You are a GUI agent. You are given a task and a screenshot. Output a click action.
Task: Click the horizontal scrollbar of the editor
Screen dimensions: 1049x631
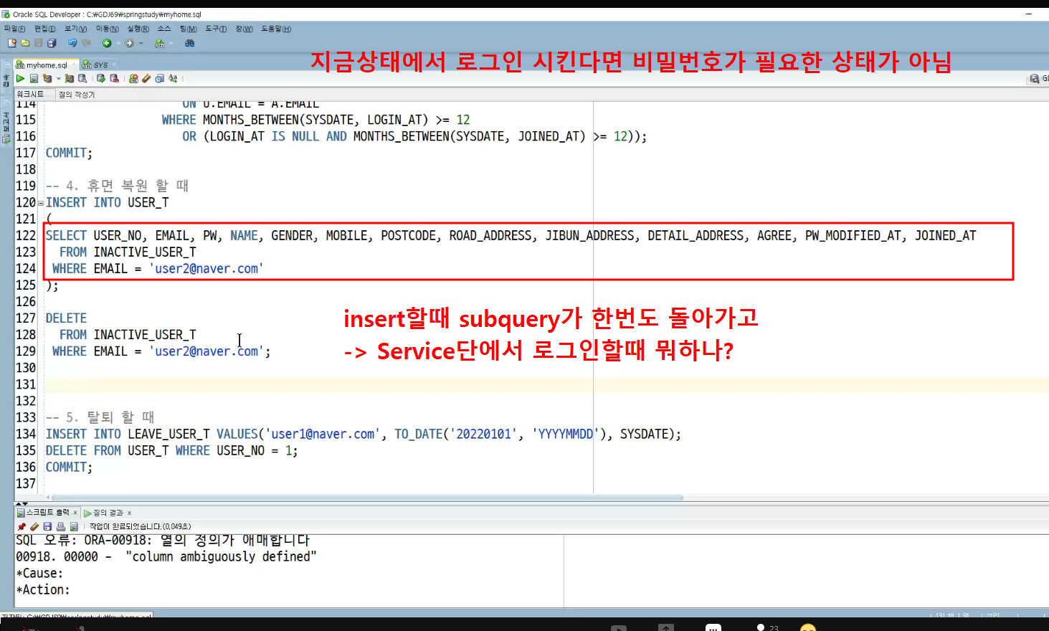tap(367, 498)
